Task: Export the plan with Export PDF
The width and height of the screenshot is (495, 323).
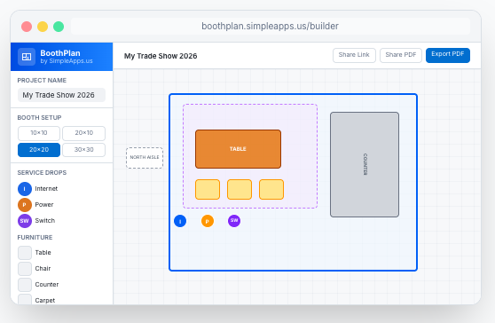Action: tap(448, 55)
